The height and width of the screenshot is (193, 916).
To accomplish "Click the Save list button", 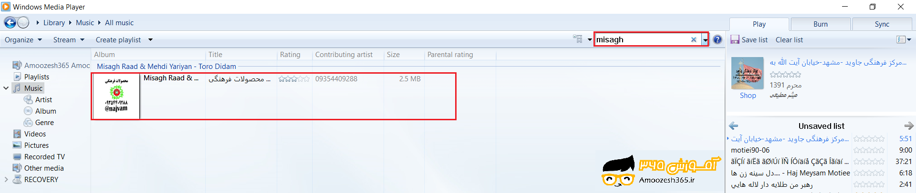I will tap(749, 40).
